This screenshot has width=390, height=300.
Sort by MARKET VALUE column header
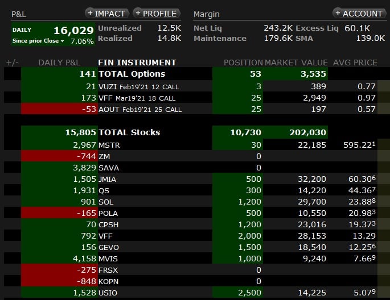pyautogui.click(x=296, y=63)
